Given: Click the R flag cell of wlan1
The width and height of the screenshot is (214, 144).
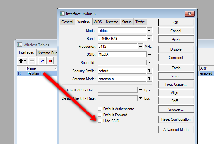Looking at the screenshot, I should [x=22, y=73].
